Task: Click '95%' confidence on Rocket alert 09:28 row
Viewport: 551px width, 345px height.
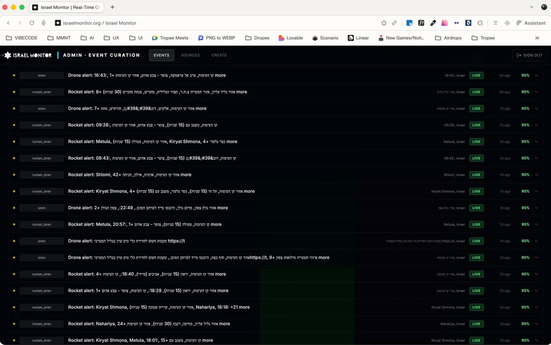Action: point(525,125)
